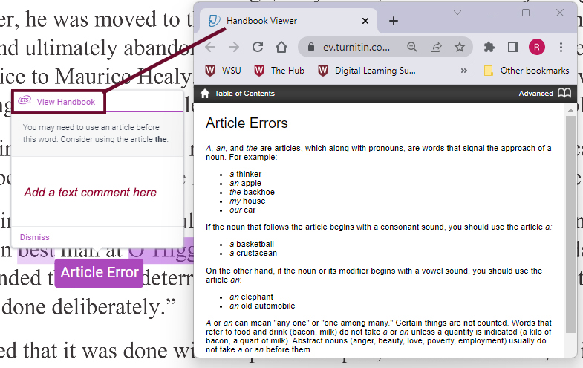Viewport: 583px width, 368px height.
Task: Bookmark this page with the star icon
Action: tap(460, 47)
